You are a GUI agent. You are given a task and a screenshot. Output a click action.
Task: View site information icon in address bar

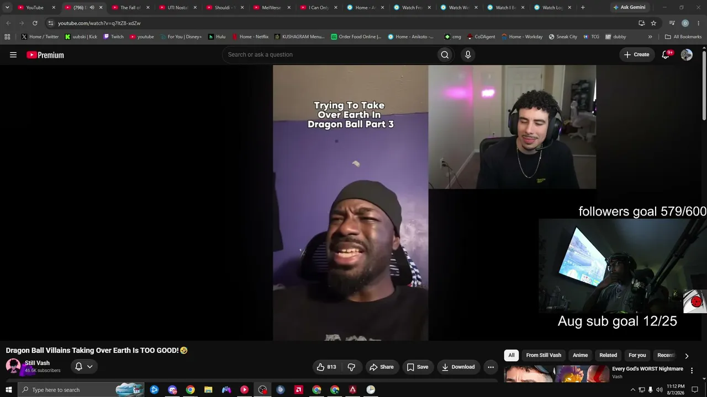pos(50,23)
